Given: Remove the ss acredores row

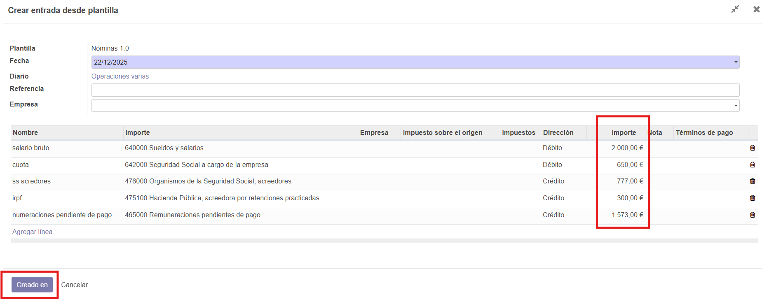Looking at the screenshot, I should (752, 181).
